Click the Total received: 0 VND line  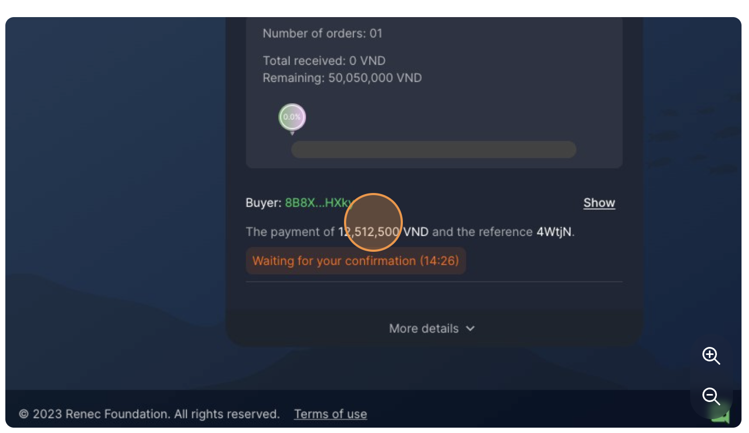click(x=324, y=61)
